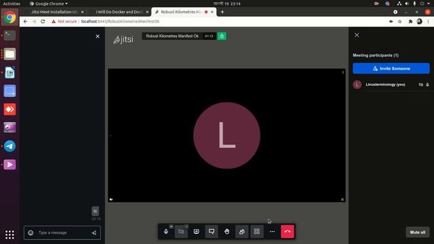Open Chrome profile avatar
This screenshot has width=434, height=244.
tap(419, 21)
